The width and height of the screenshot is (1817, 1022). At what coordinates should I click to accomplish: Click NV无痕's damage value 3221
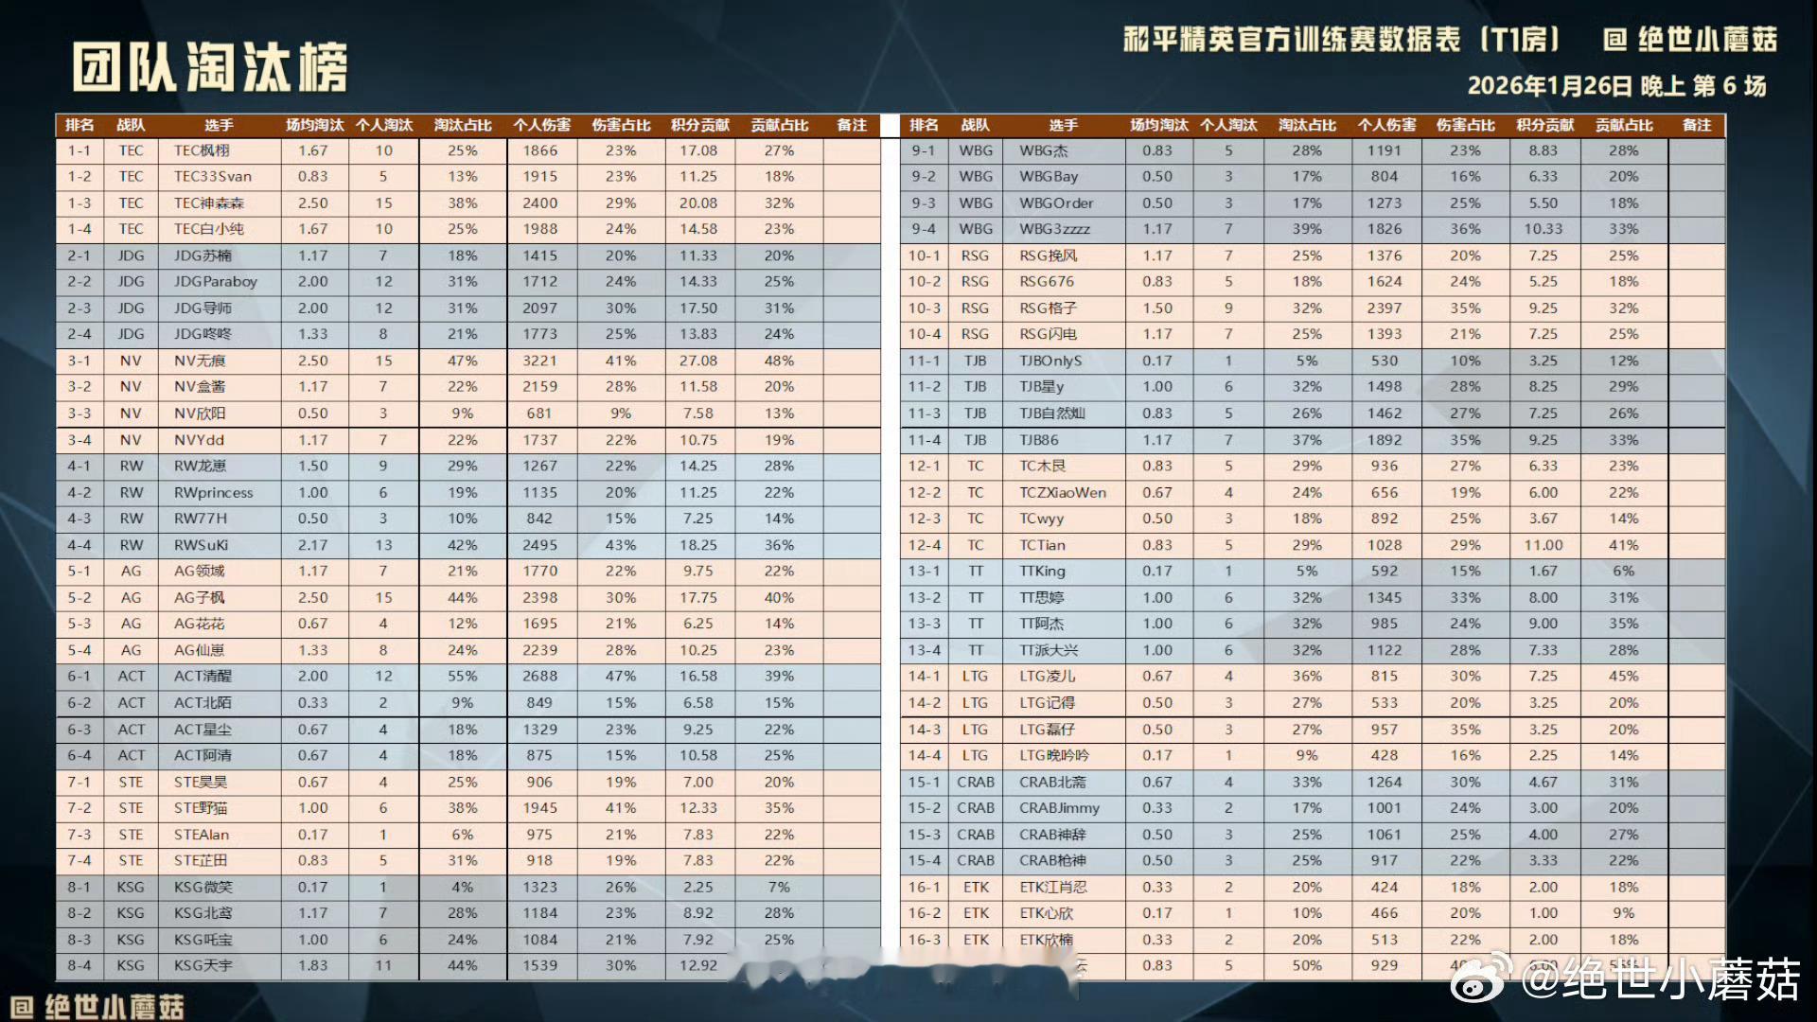pos(538,361)
